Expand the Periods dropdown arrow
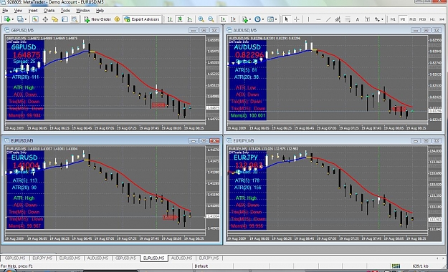 (x=263, y=19)
